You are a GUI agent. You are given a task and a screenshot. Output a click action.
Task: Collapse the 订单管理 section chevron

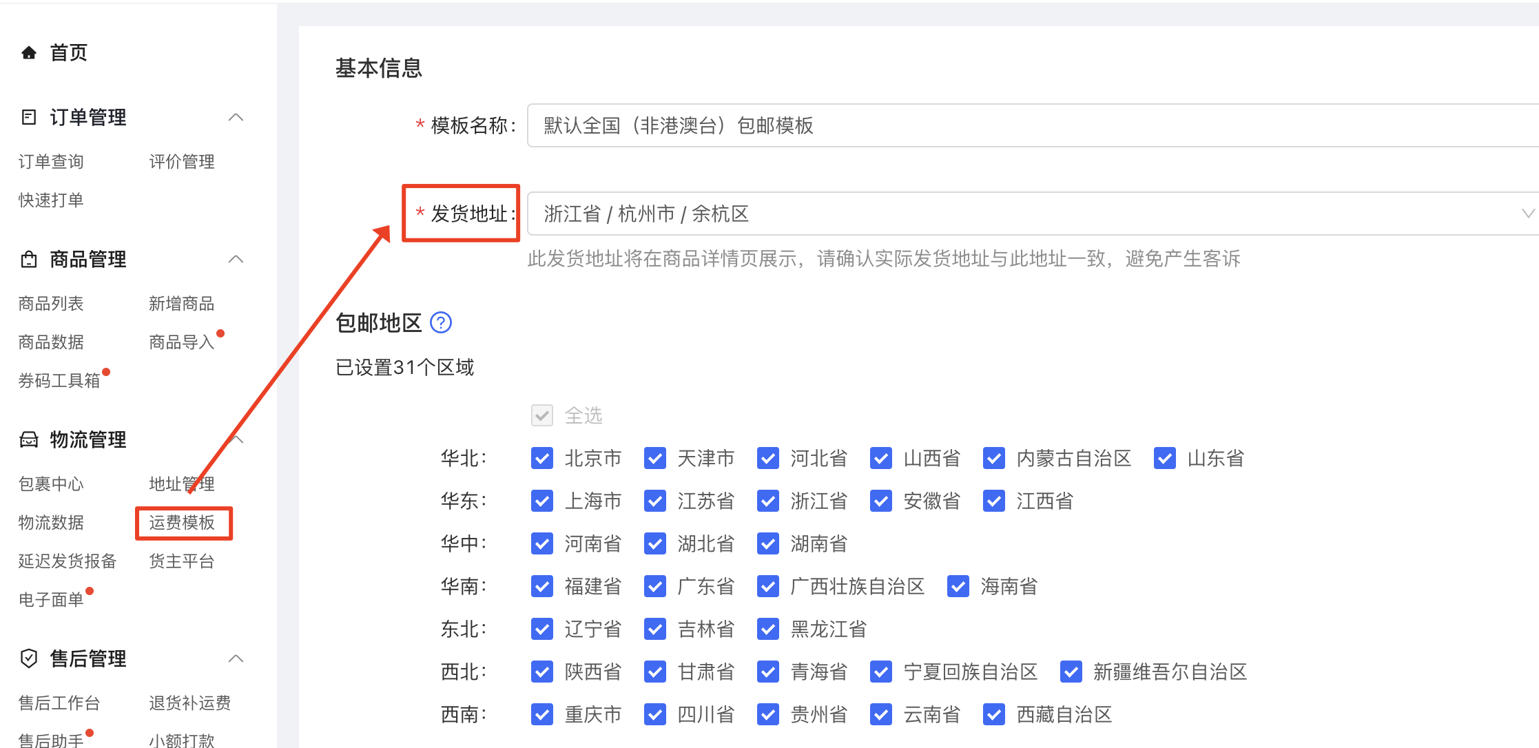click(236, 117)
